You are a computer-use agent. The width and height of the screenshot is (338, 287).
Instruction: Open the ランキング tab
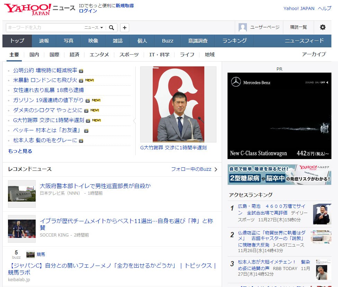click(234, 41)
